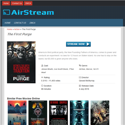Screen dimensions: 125x125
Task: Open the red Home button at top
Action: click(x=6, y=3)
